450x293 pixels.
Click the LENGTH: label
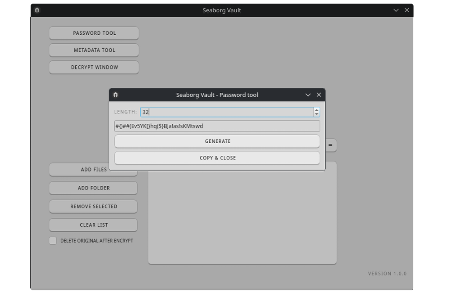coord(126,112)
